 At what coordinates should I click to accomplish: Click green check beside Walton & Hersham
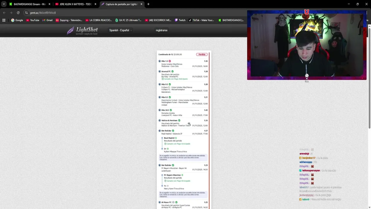(x=179, y=120)
